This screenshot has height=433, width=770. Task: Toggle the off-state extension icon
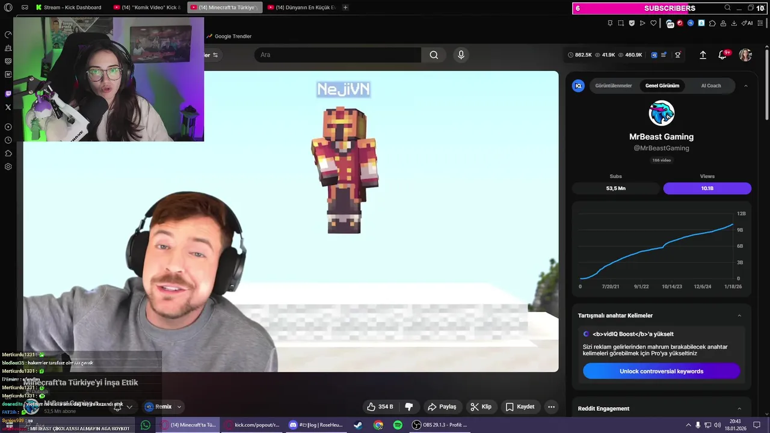(x=670, y=24)
